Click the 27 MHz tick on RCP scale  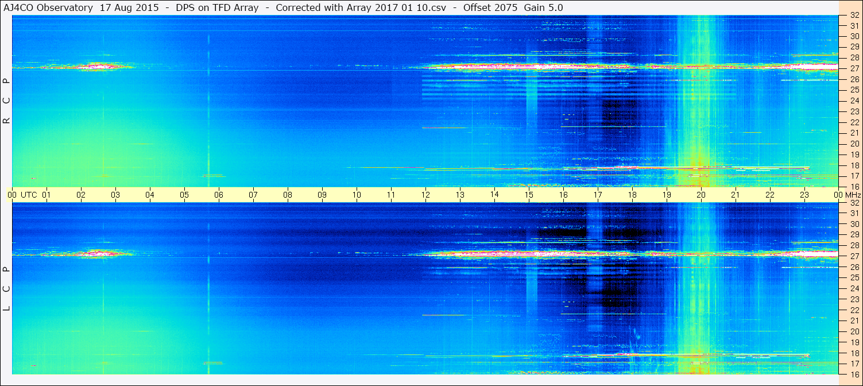(x=854, y=68)
